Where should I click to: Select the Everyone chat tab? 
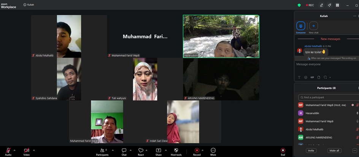click(300, 28)
